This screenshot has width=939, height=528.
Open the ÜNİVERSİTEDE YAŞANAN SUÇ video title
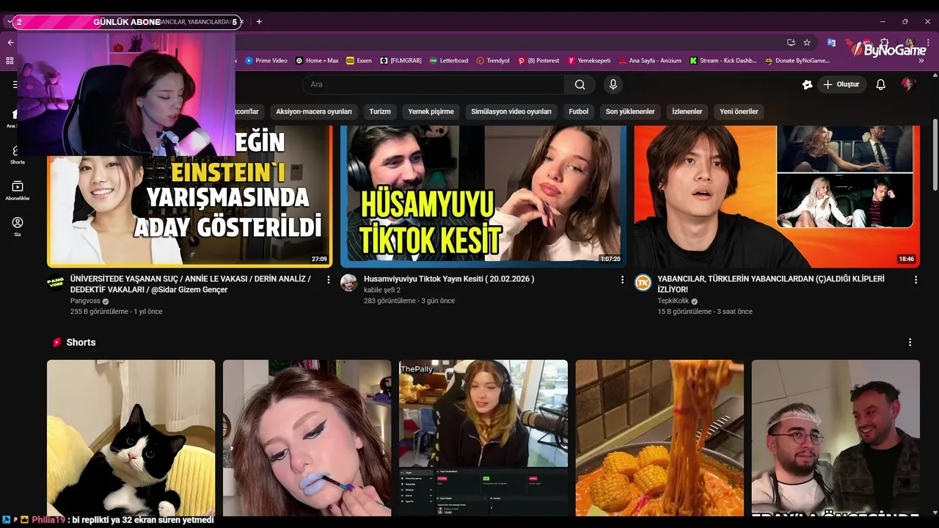click(191, 284)
